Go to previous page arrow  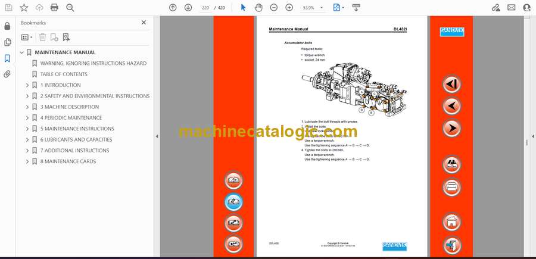[173, 8]
